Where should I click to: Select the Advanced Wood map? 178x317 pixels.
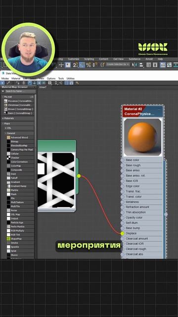pyautogui.click(x=20, y=138)
